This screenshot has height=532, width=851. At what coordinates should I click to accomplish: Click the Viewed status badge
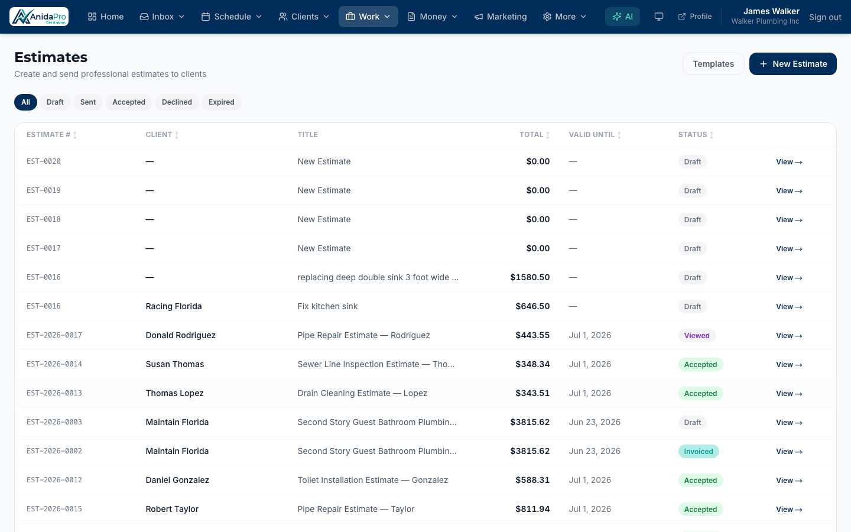697,336
